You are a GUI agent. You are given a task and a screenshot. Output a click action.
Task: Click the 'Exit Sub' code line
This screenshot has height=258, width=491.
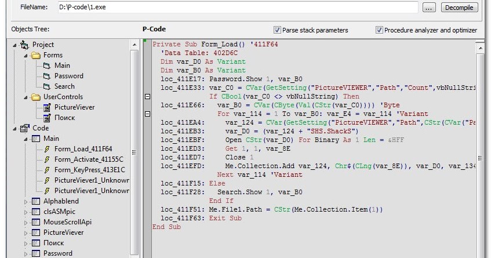[x=201, y=218]
